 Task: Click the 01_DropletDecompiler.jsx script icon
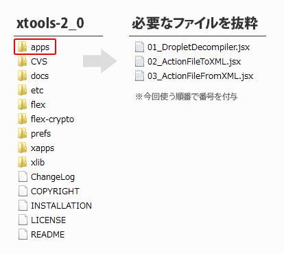coord(139,47)
